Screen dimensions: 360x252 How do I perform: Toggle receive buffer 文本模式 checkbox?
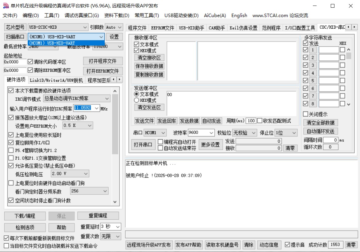click(x=137, y=44)
